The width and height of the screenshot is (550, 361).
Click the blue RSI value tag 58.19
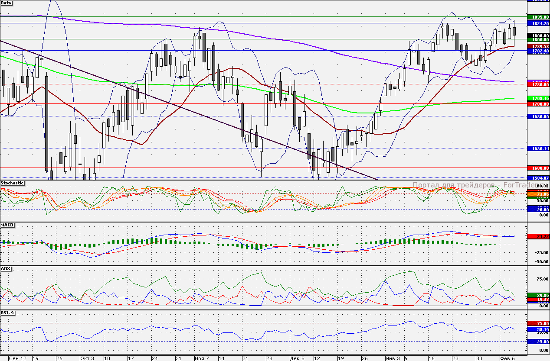coord(537,329)
